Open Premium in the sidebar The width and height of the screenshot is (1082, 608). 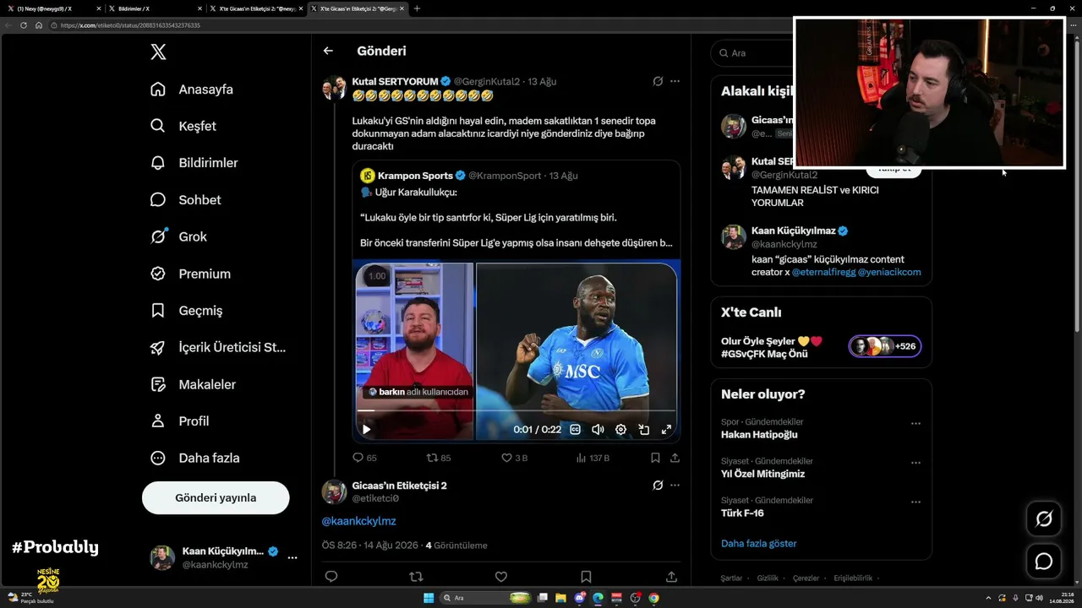click(x=190, y=274)
